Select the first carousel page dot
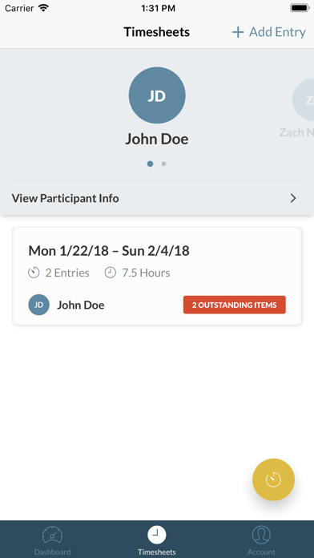314x558 pixels. 150,164
